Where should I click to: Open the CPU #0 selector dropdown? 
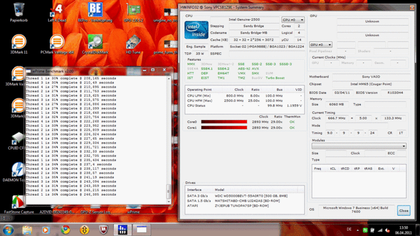click(293, 19)
